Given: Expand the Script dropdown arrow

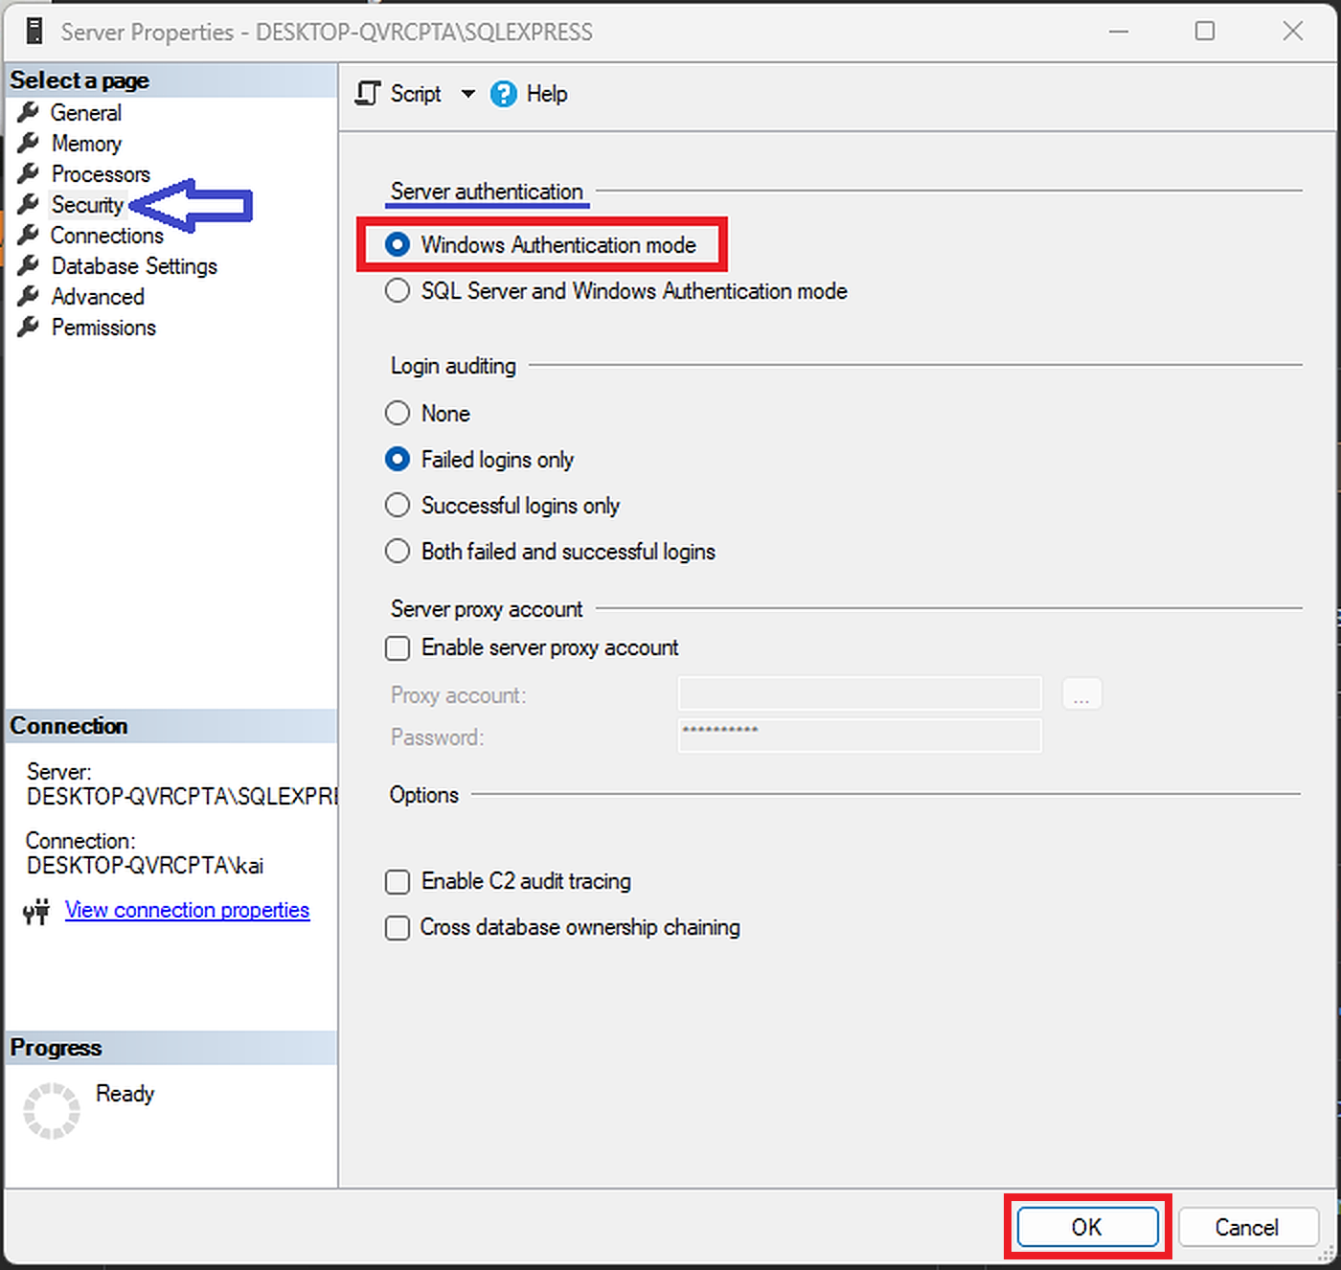Looking at the screenshot, I should click(x=467, y=94).
